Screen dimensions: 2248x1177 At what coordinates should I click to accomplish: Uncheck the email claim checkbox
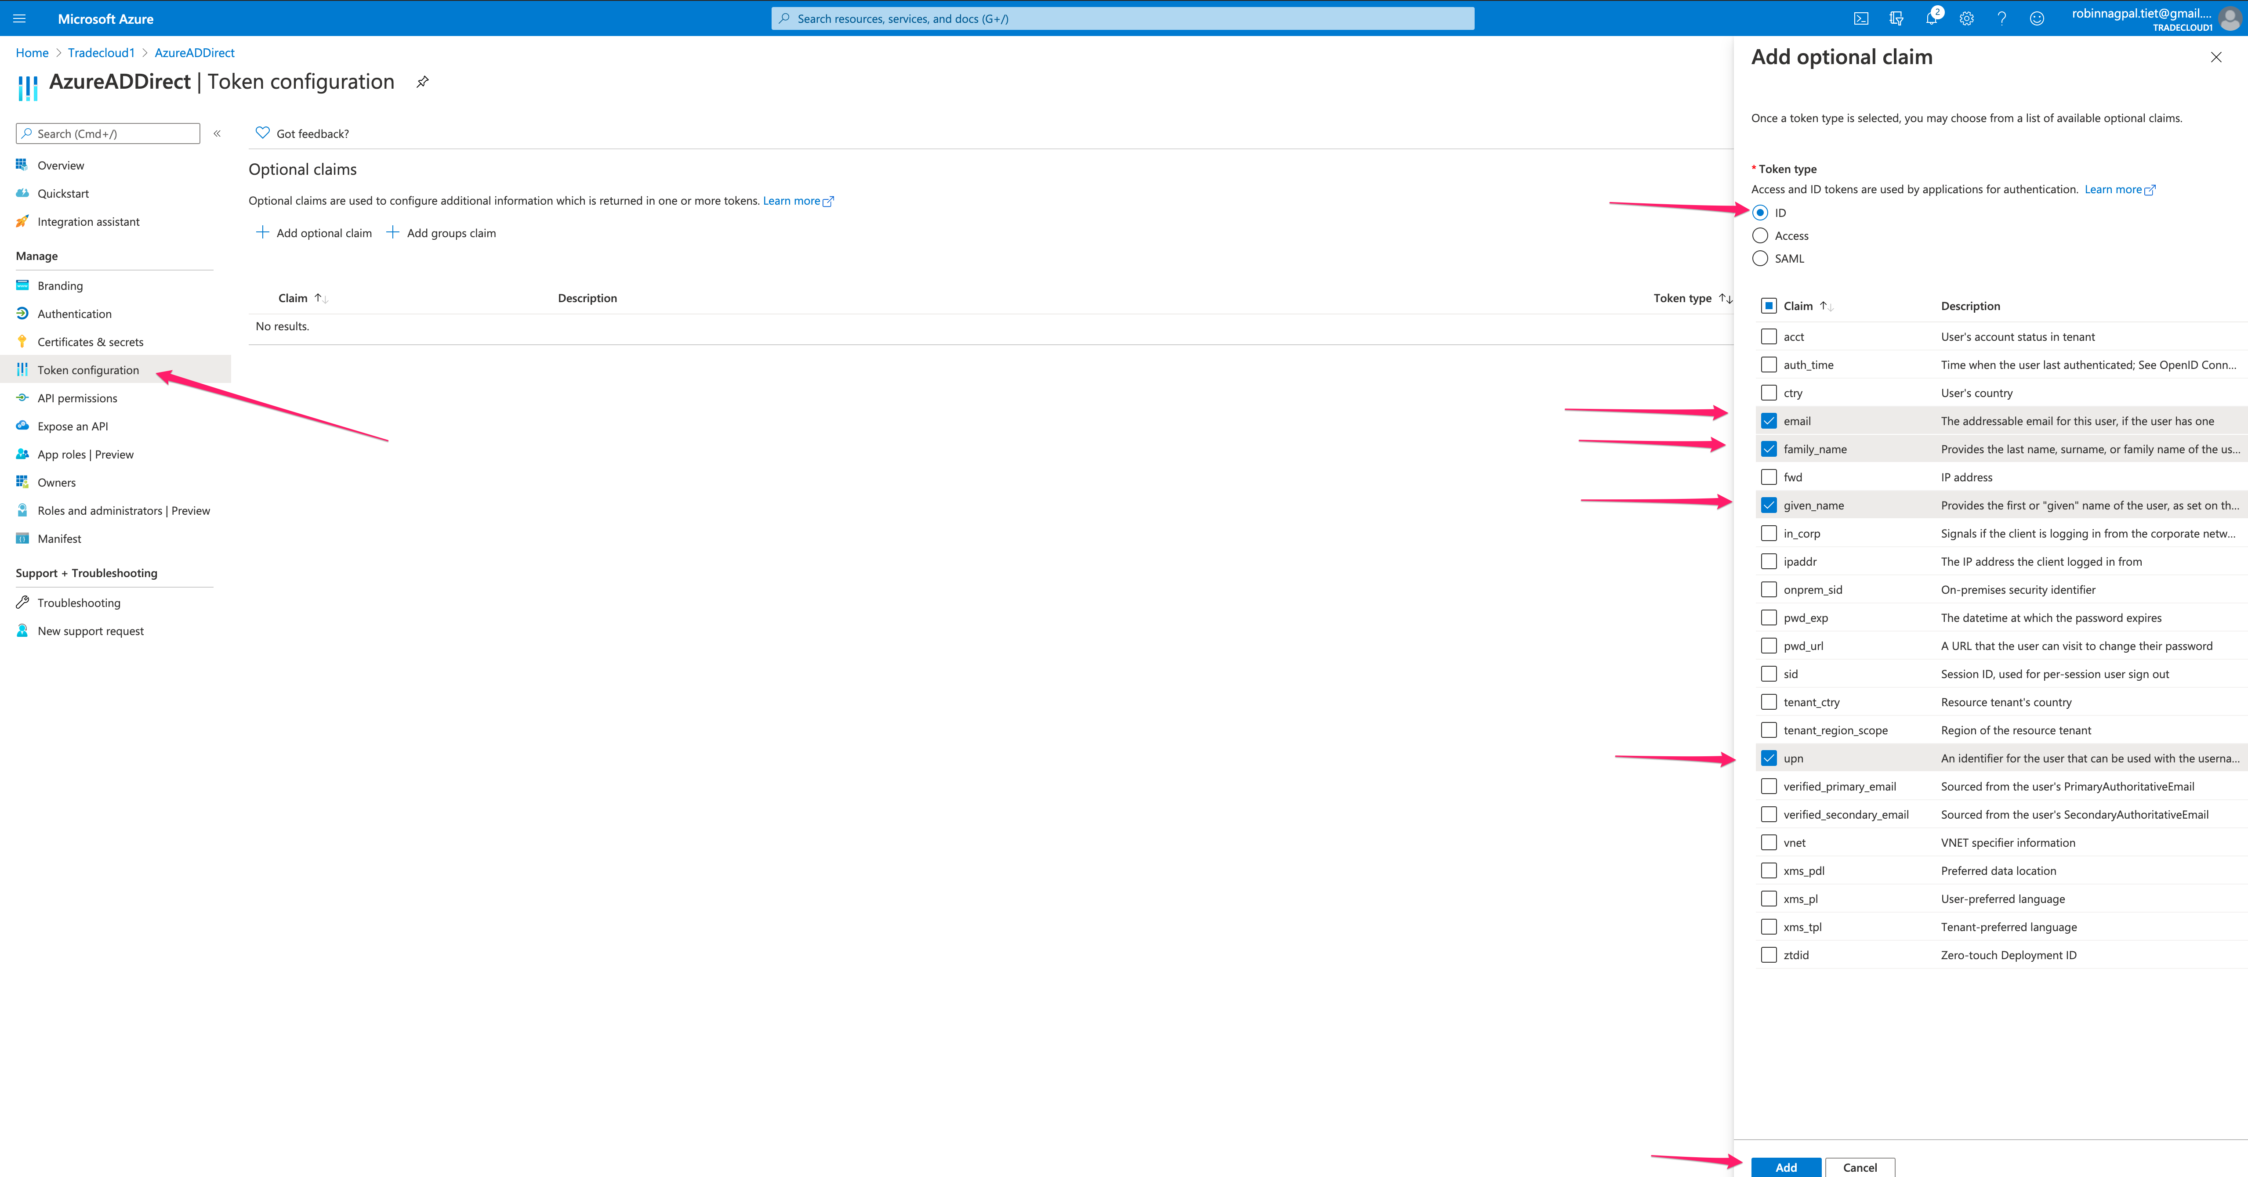click(1769, 421)
